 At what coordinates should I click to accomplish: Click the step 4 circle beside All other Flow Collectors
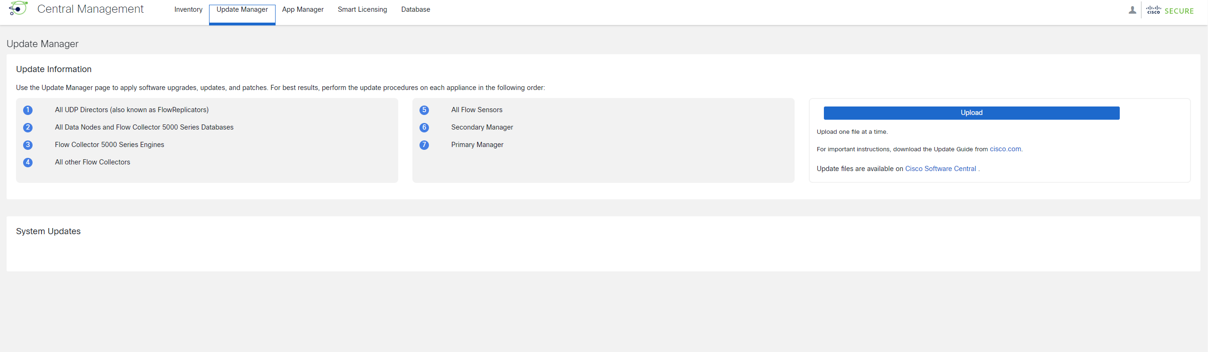pyautogui.click(x=28, y=163)
